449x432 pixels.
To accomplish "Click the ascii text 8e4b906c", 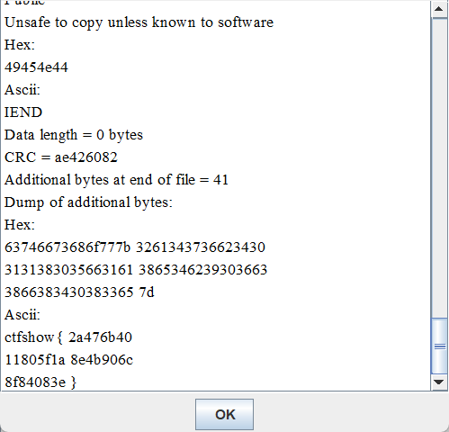I will click(102, 360).
